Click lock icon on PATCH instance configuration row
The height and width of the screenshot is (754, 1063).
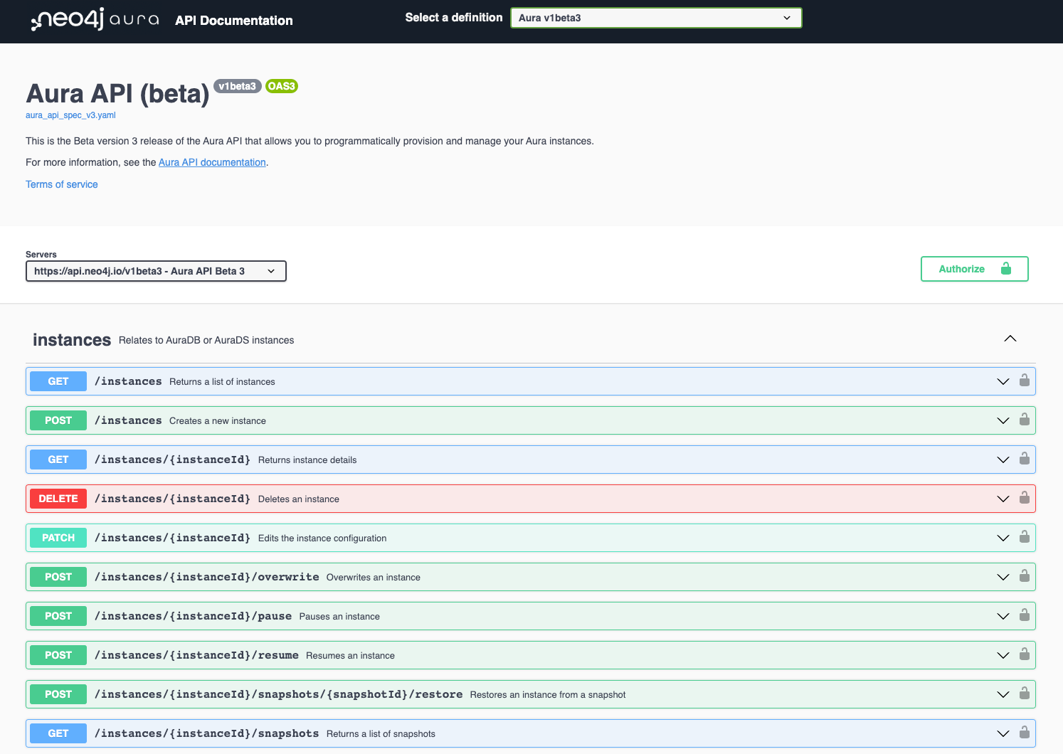coord(1024,536)
